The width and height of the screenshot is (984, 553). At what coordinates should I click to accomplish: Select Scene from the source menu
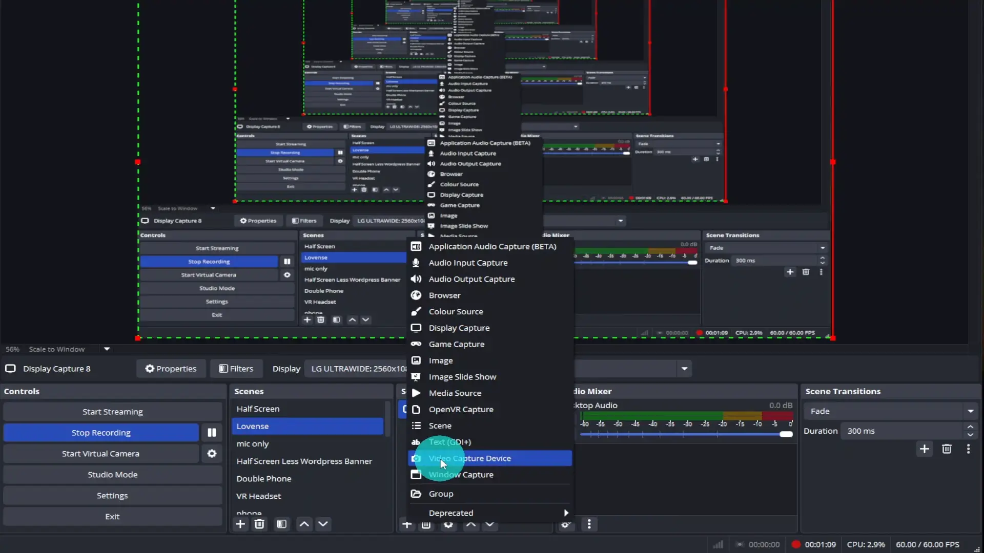[490, 426]
